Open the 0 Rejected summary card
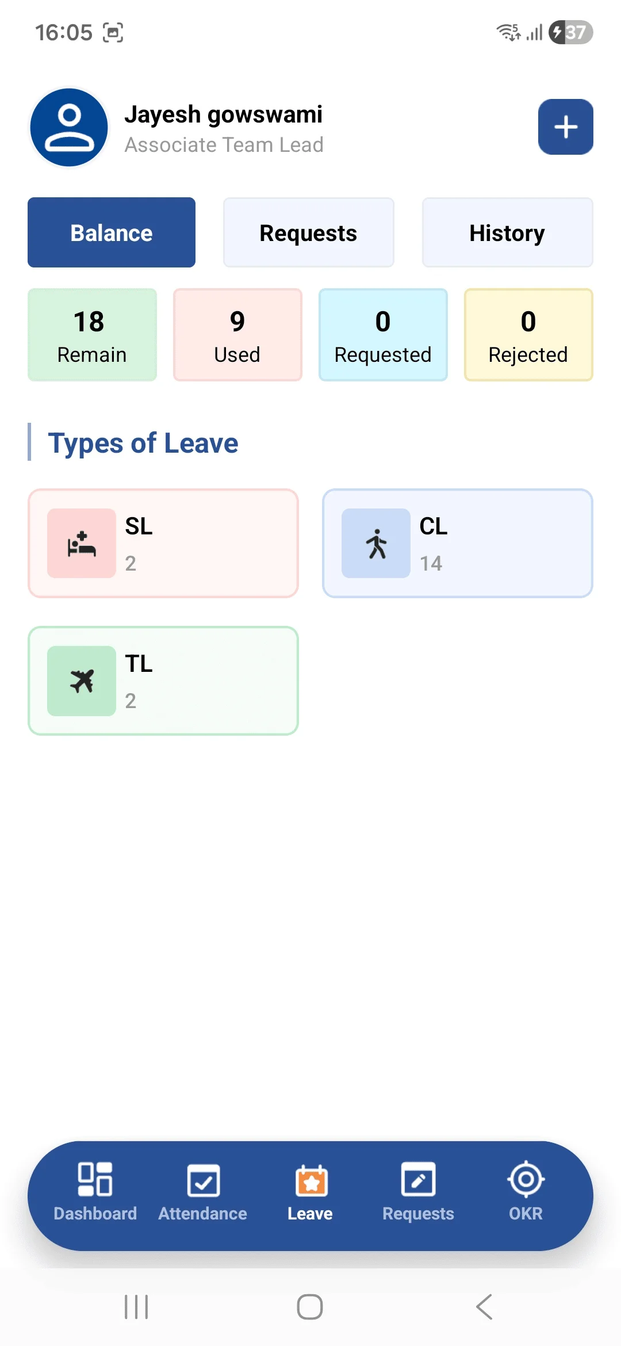 click(x=528, y=335)
